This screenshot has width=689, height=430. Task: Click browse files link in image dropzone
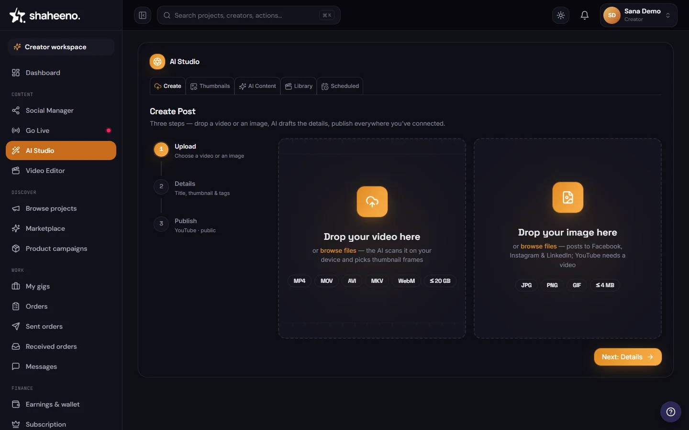(x=539, y=246)
